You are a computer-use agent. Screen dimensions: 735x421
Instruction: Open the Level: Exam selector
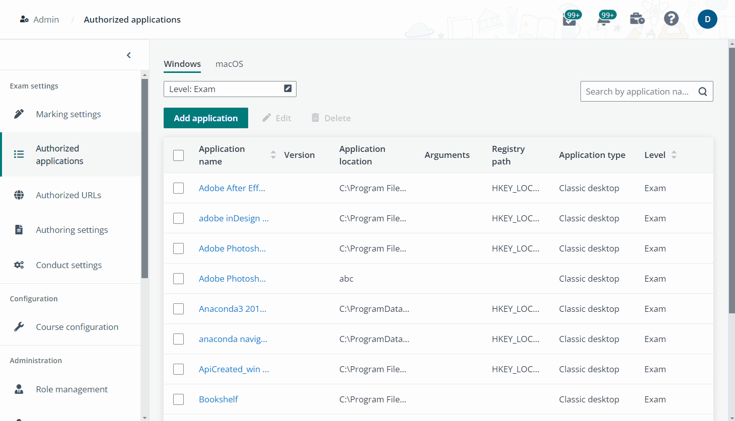pyautogui.click(x=230, y=89)
